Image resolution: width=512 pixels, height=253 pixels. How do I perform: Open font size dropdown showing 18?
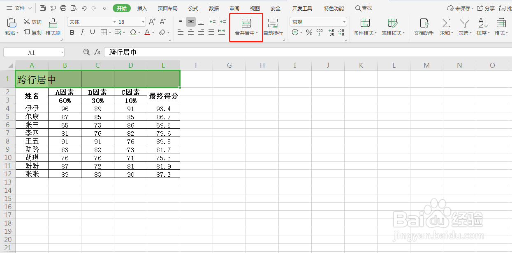point(143,22)
